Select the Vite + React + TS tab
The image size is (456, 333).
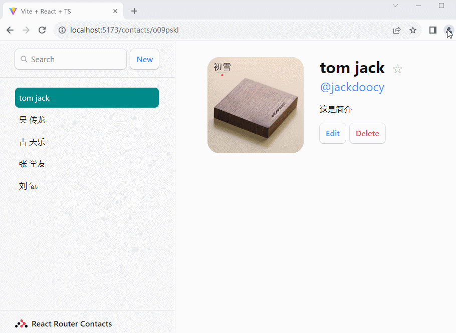(x=60, y=11)
